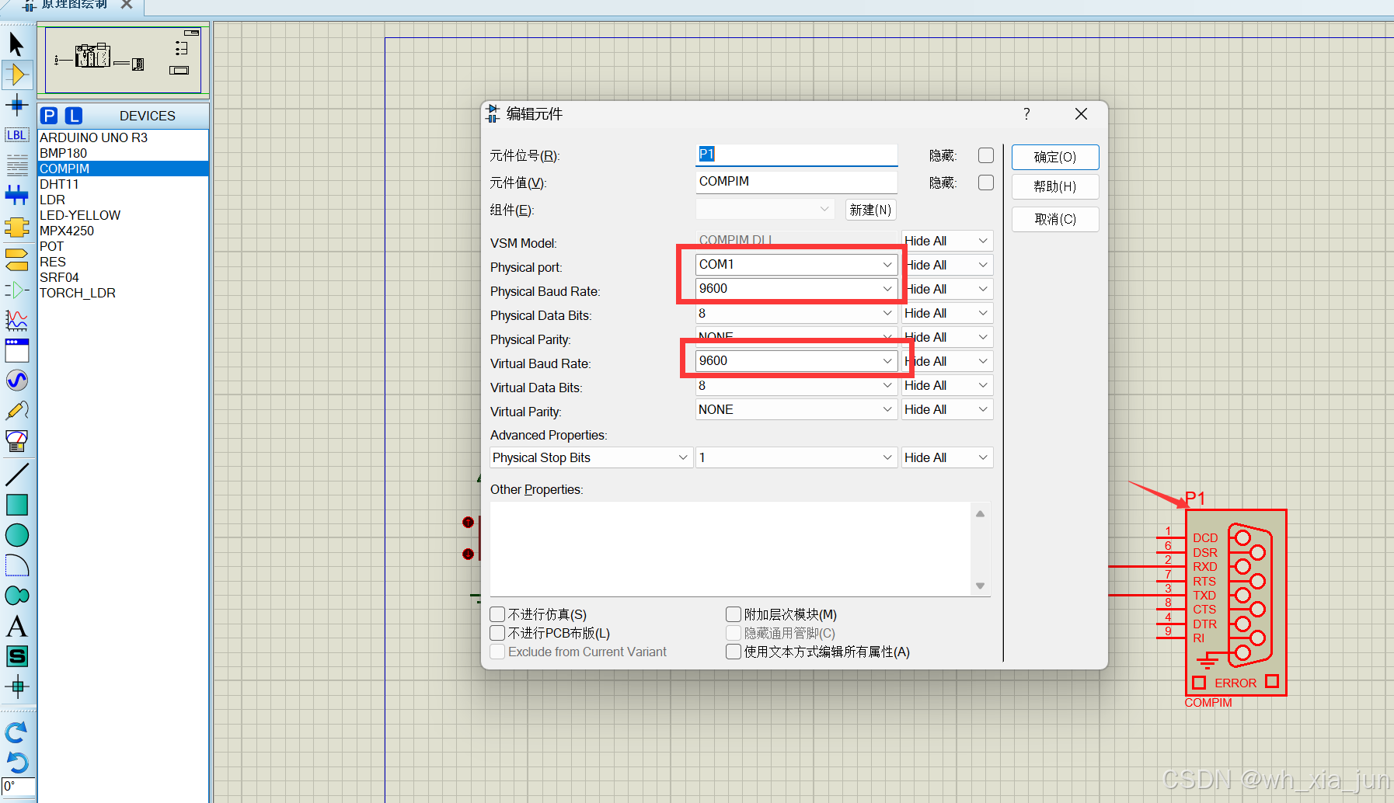Select the Active Popup mode tool
The image size is (1394, 803).
coord(16,350)
